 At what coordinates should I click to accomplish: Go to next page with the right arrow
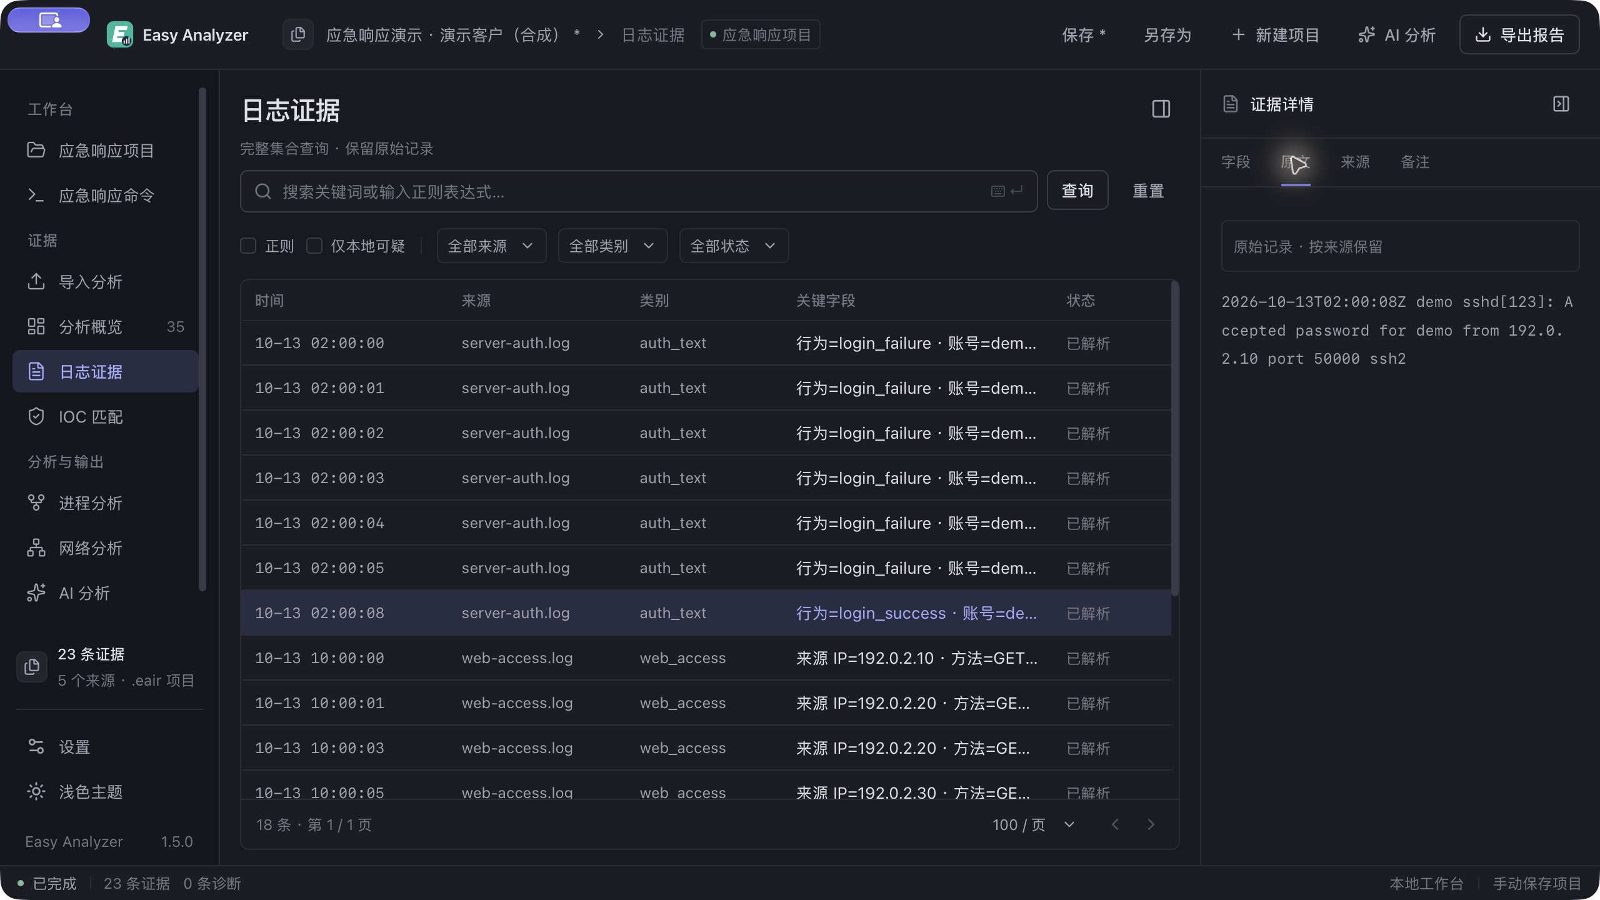click(1151, 824)
